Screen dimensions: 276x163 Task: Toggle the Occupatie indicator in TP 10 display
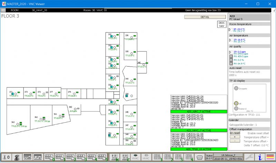pyautogui.click(x=236, y=88)
